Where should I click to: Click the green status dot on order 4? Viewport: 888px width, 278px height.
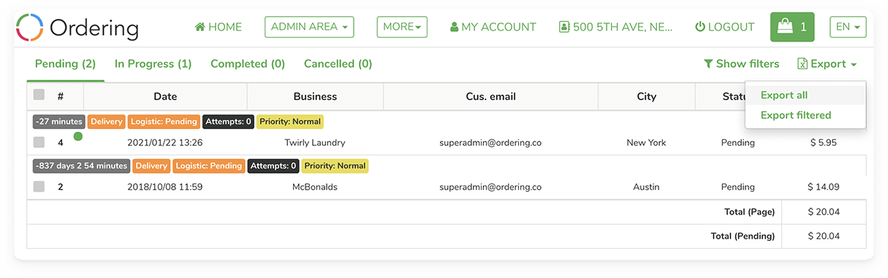point(77,136)
